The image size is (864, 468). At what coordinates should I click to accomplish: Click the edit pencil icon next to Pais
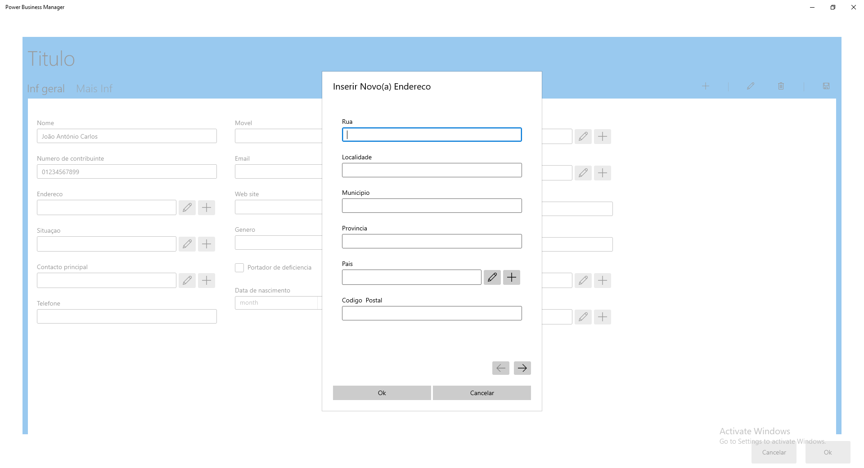[492, 277]
